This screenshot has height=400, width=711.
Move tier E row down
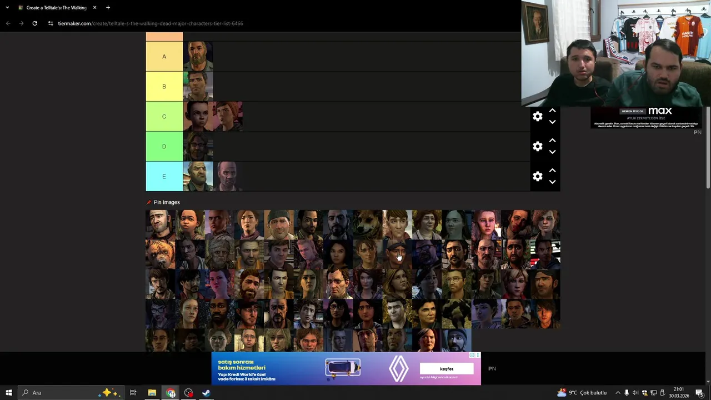coord(552,182)
